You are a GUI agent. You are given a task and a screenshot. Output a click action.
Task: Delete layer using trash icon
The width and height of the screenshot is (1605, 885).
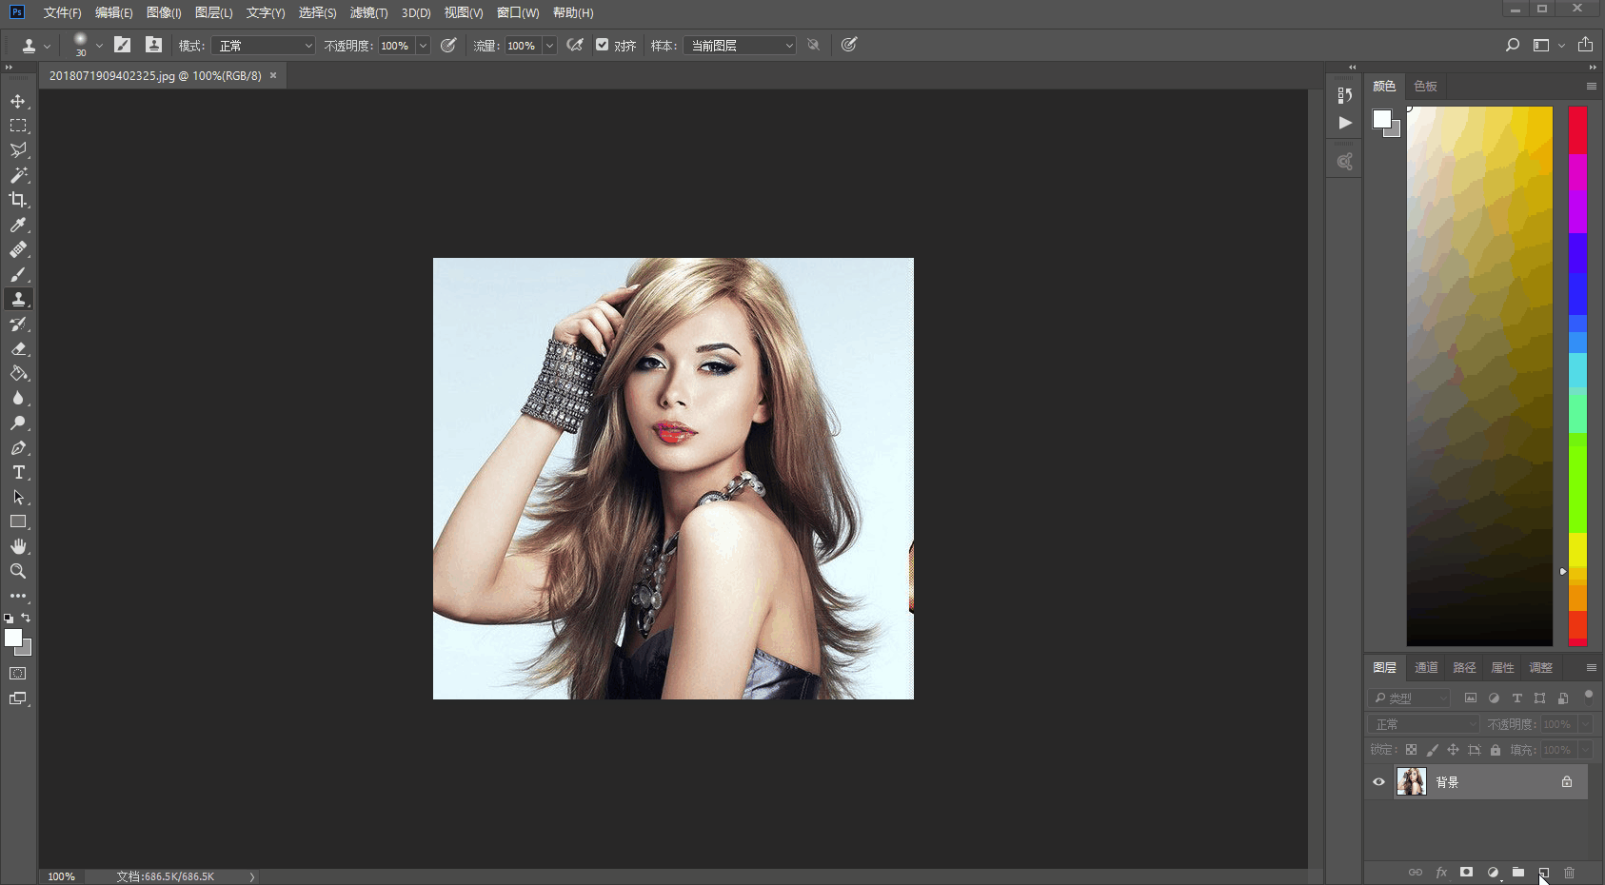click(x=1569, y=873)
